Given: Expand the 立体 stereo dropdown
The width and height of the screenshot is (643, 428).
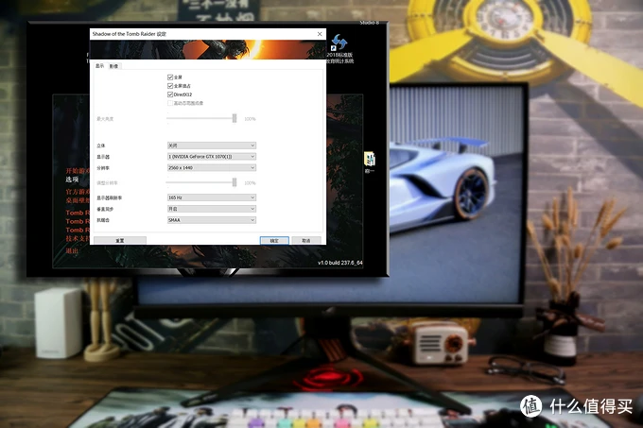Looking at the screenshot, I should point(212,146).
